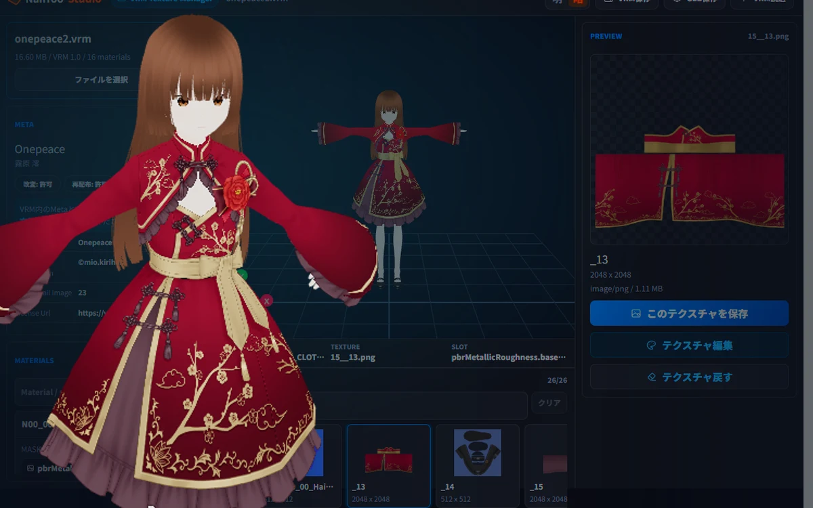
Task: Click the image icon beside pbrMeta material row
Action: [x=30, y=468]
